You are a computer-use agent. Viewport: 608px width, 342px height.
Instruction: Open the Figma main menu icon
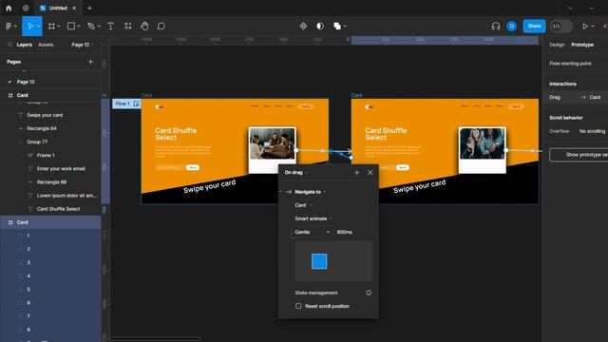point(9,27)
